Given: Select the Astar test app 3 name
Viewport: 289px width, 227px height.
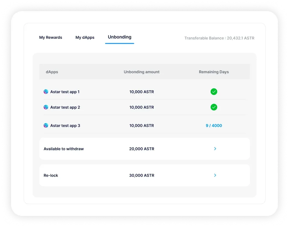Looking at the screenshot, I should [x=65, y=126].
